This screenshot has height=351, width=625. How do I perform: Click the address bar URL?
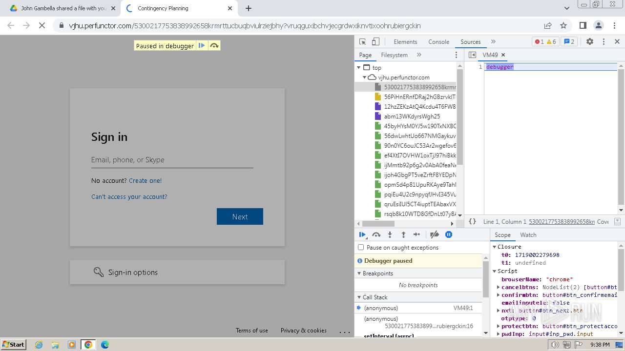pos(244,26)
